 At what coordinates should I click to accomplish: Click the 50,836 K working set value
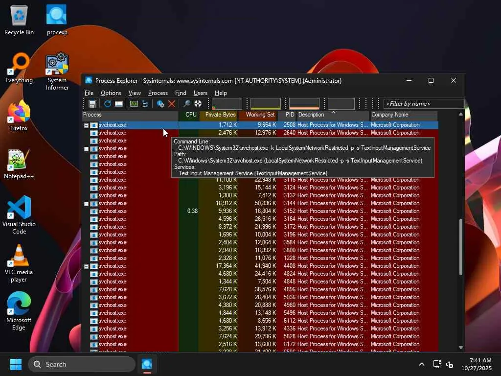pos(265,203)
